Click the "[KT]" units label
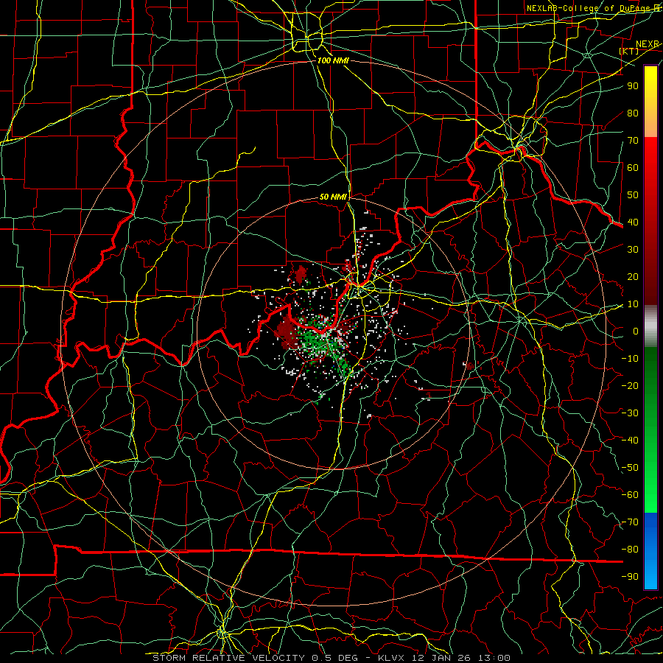Viewport: 663px width, 663px height. (x=629, y=51)
